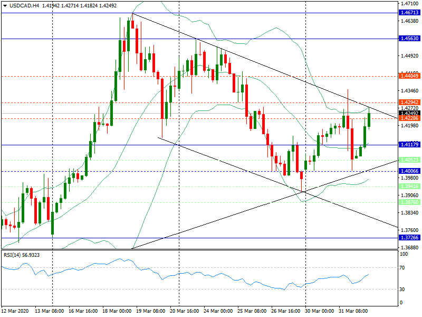The height and width of the screenshot is (317, 422).
Task: Select the 1.41179 blue price label
Action: coord(409,145)
